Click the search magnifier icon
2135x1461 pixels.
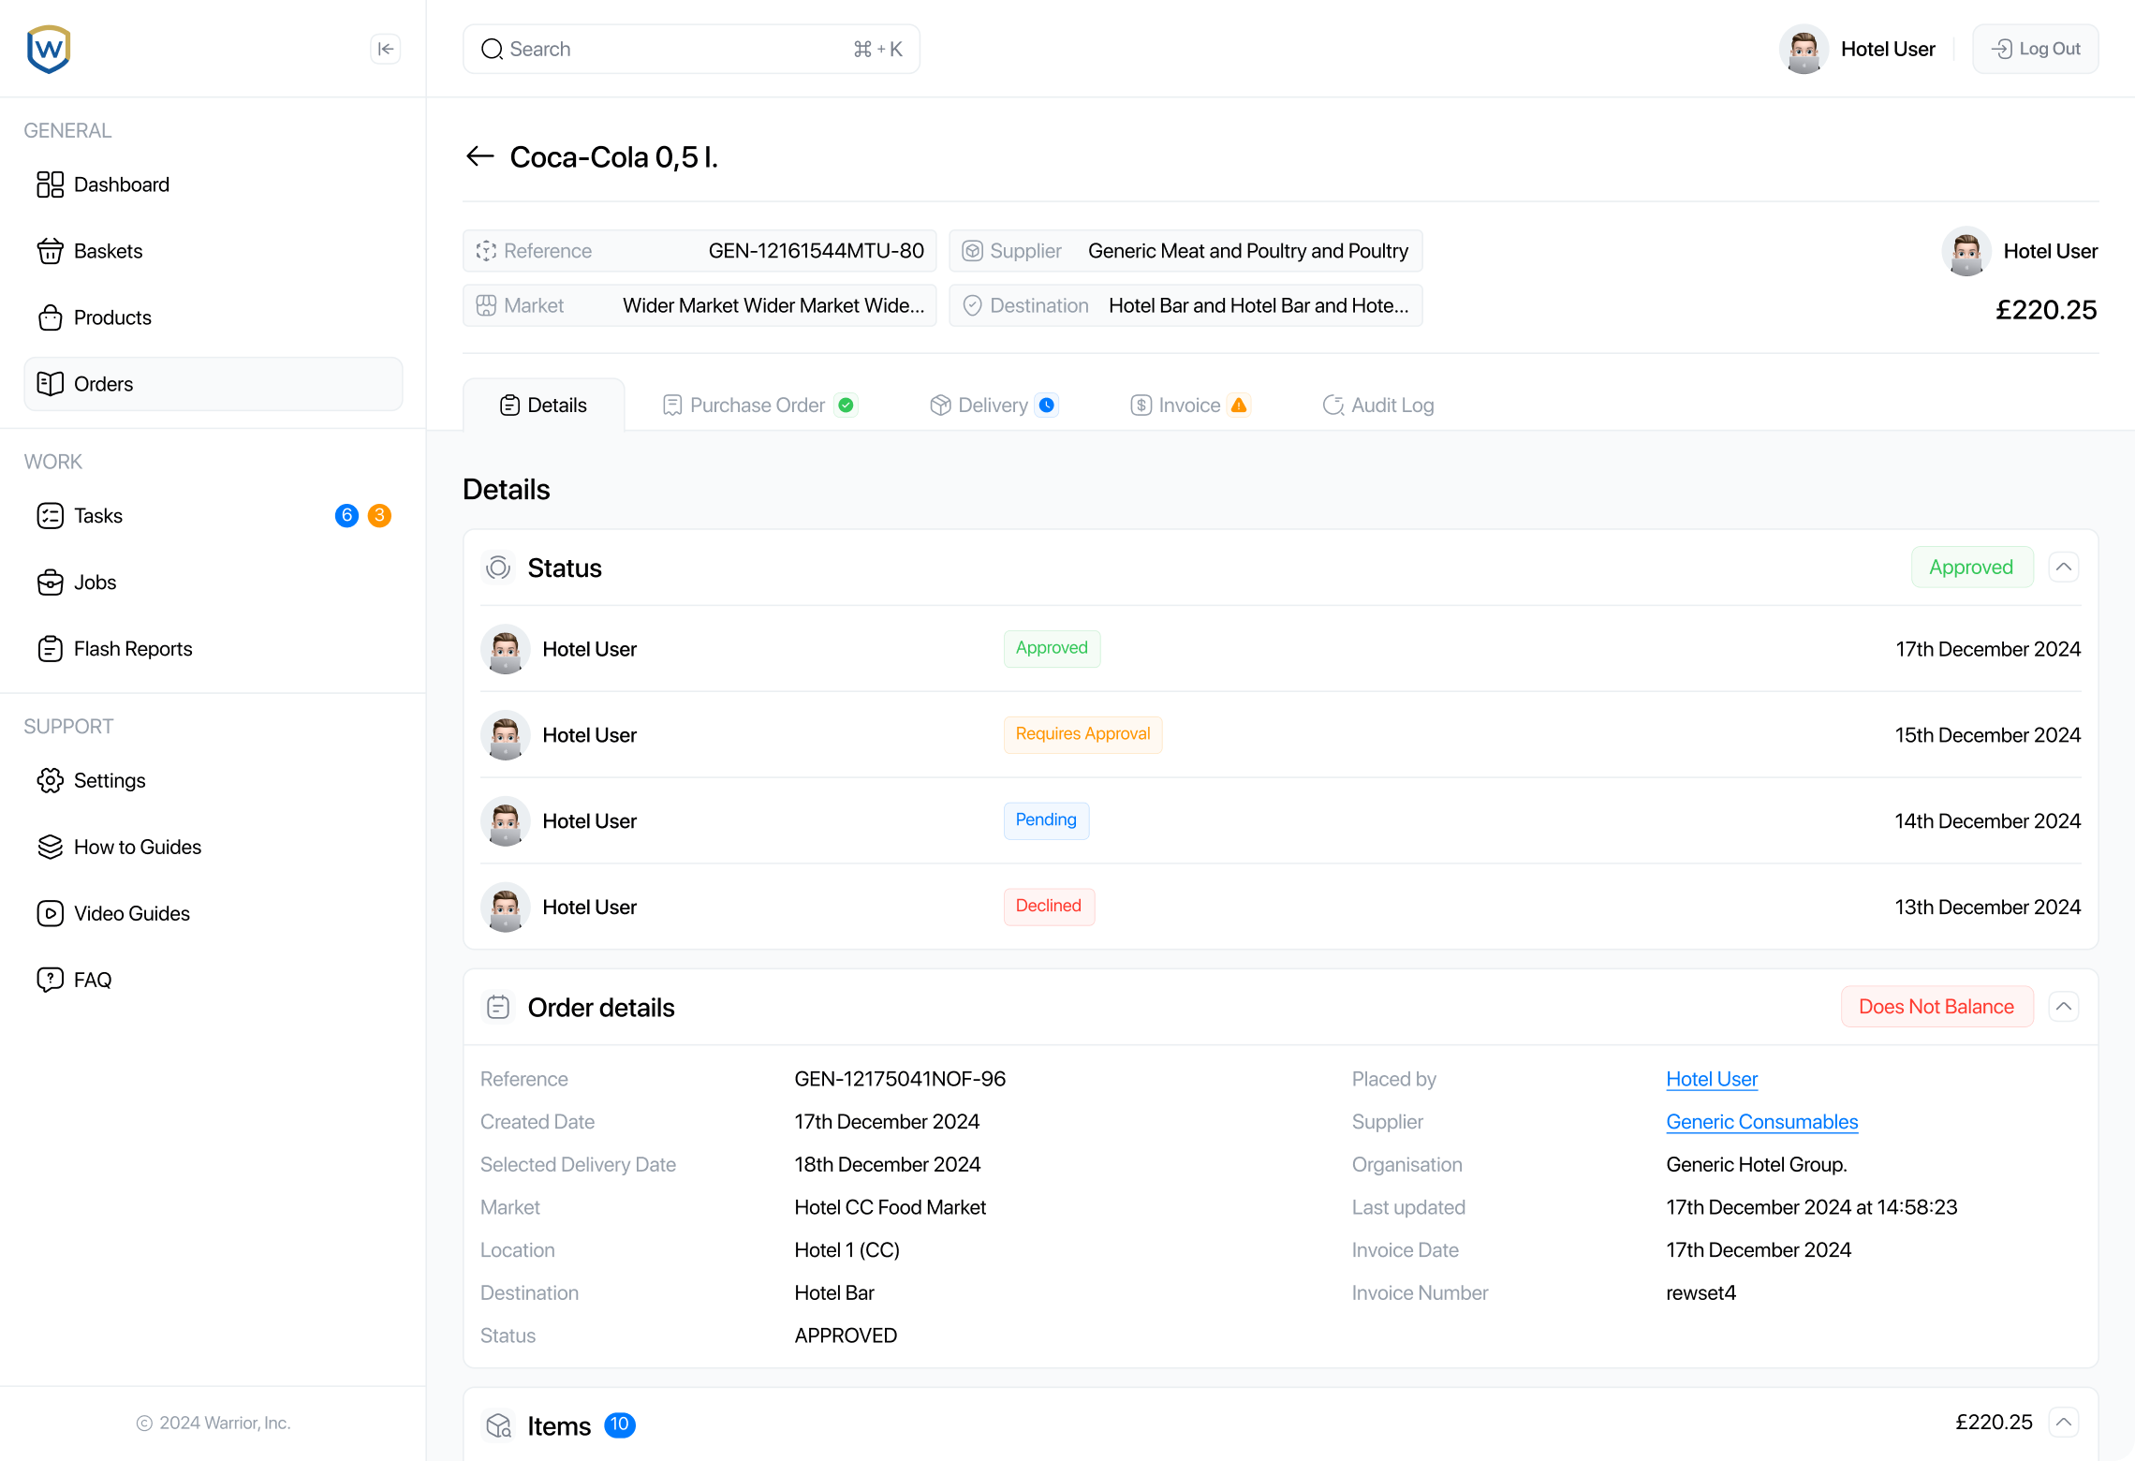click(492, 49)
